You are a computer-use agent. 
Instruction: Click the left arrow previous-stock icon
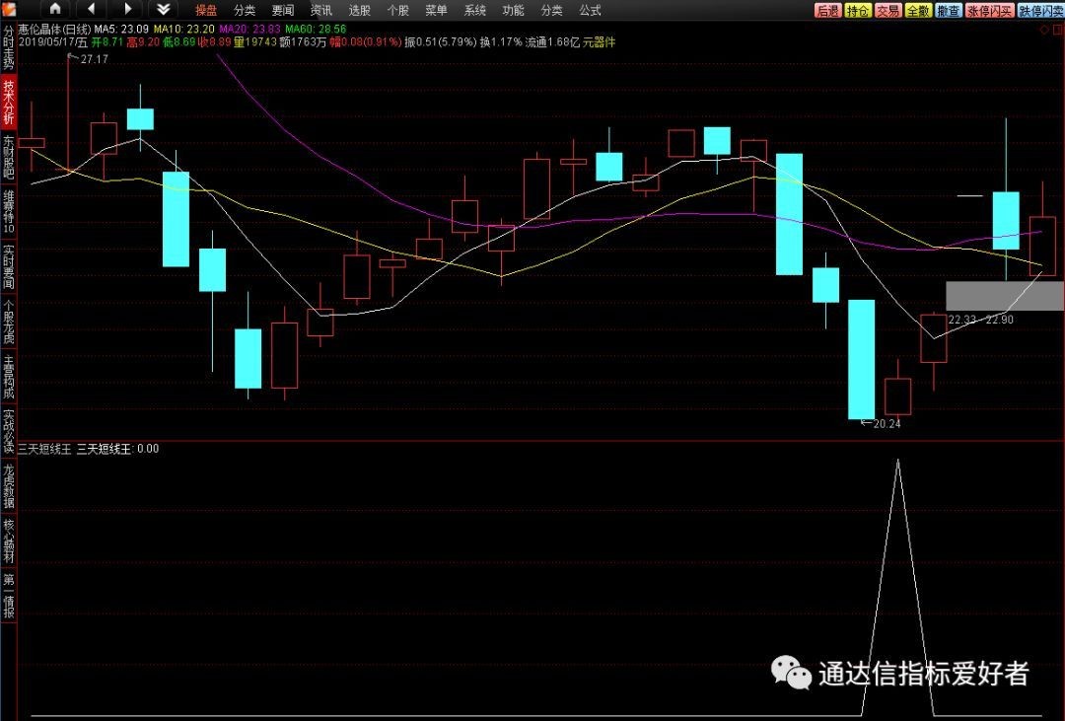click(x=92, y=9)
